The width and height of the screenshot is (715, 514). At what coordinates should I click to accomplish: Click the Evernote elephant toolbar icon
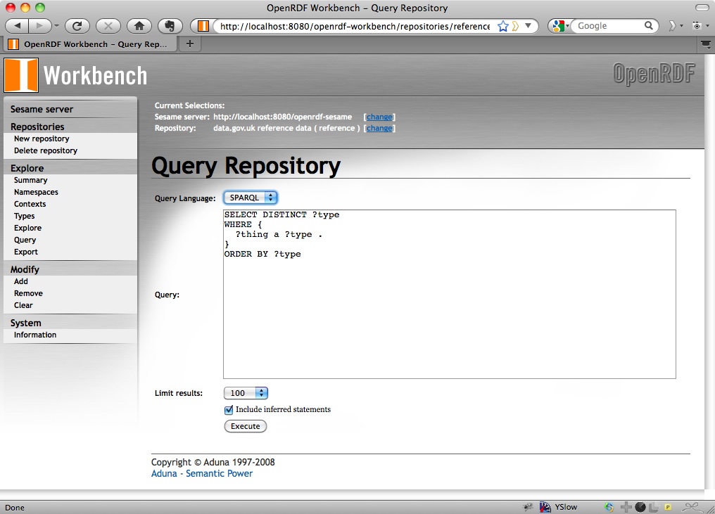click(170, 26)
